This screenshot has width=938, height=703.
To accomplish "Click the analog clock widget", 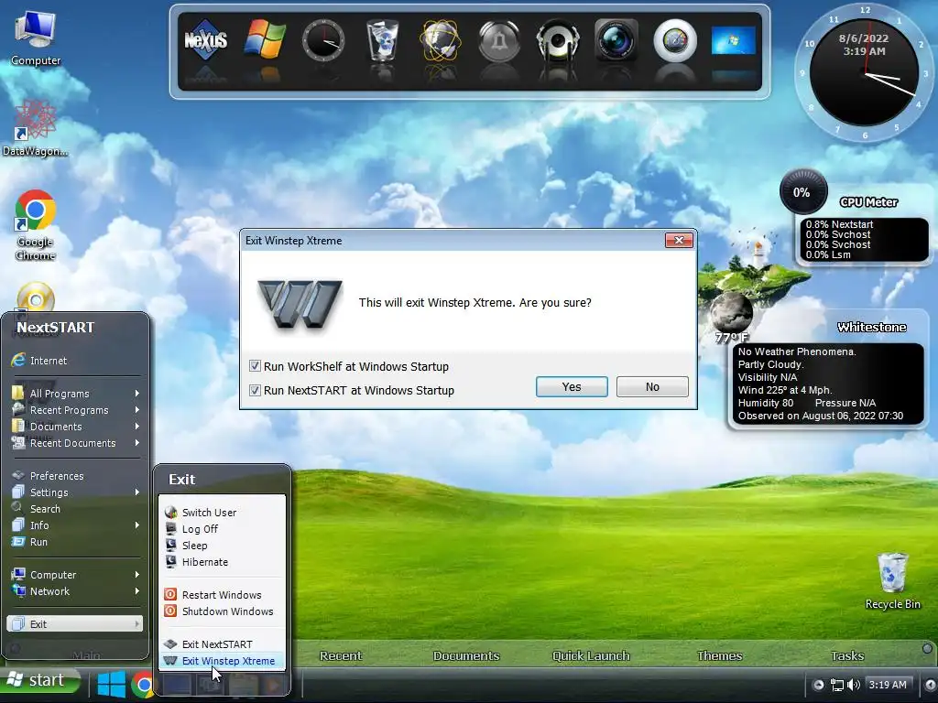I will pyautogui.click(x=864, y=72).
